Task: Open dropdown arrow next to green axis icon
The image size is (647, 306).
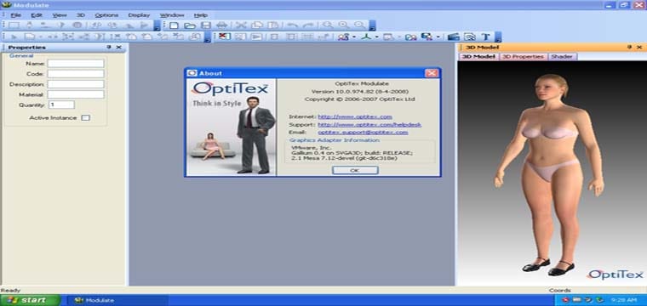Action: [x=376, y=37]
